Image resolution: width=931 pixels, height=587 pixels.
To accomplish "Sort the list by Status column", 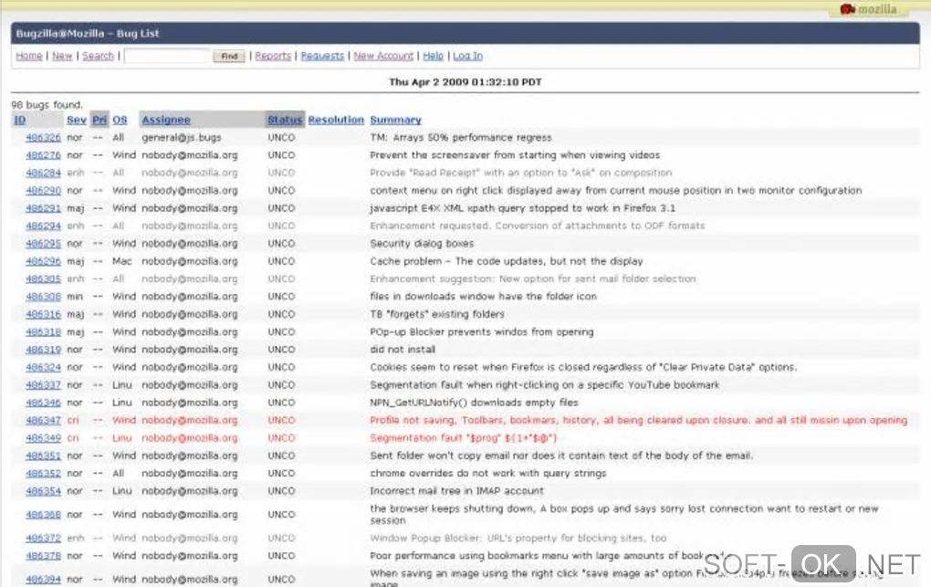I will [285, 120].
